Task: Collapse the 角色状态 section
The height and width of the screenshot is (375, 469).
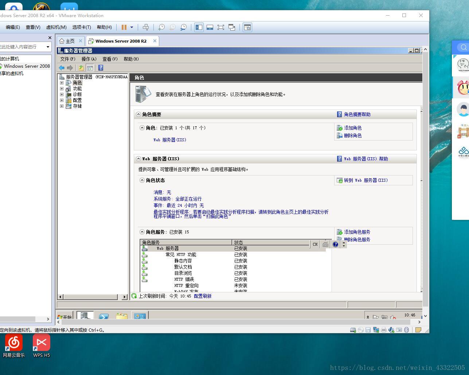Action: 142,180
